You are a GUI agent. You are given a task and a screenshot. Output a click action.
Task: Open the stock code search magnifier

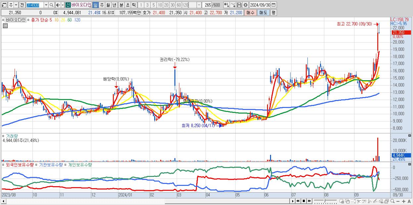pos(52,5)
